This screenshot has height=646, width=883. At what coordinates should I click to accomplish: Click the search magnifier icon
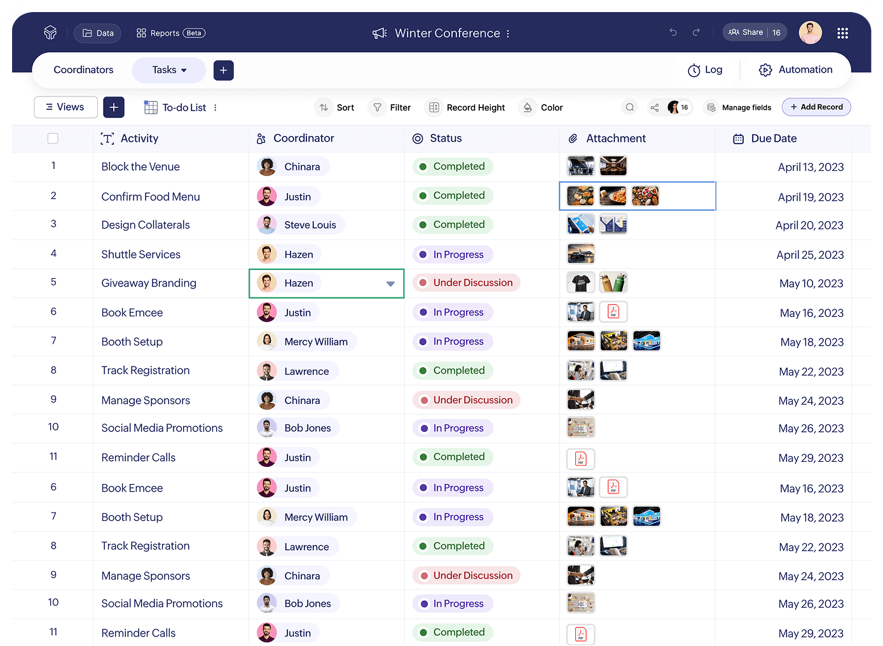[x=630, y=107]
